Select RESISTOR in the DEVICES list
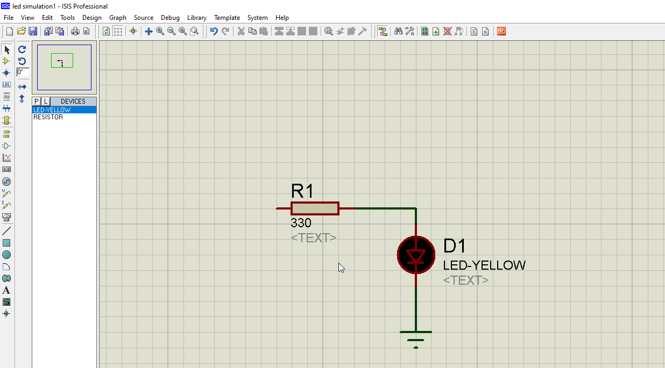The image size is (665, 368). pos(48,117)
